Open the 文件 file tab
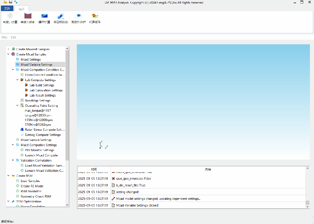The width and height of the screenshot is (314, 224). click(7, 8)
